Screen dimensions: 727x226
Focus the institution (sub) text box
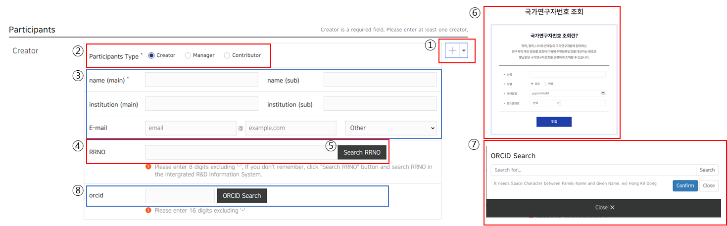(x=380, y=103)
